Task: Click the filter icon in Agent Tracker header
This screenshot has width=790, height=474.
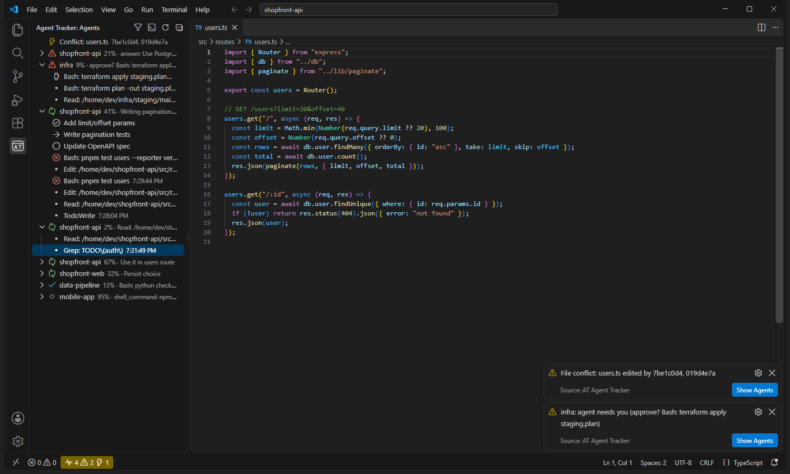Action: (138, 27)
